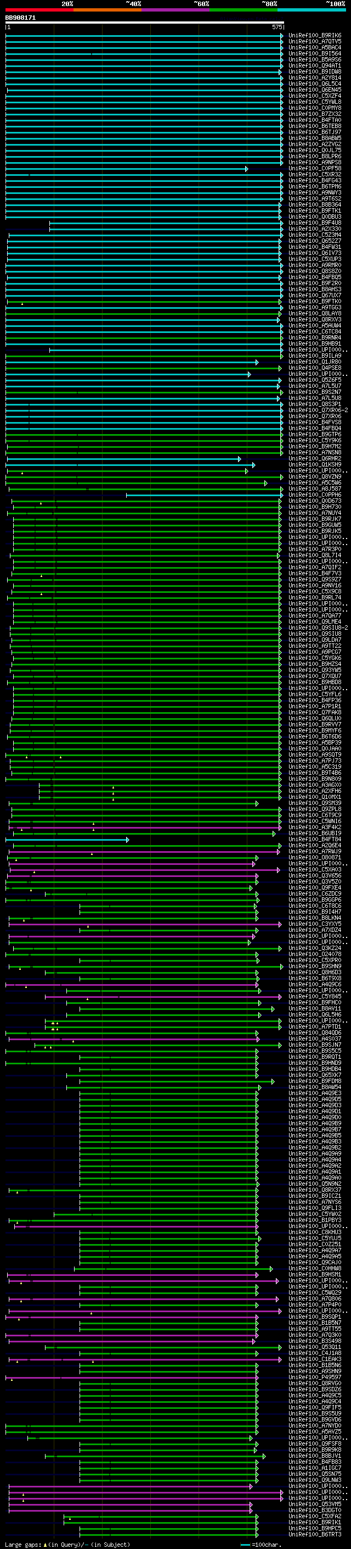351x1549 pixels.
Task: Click the red 20% identity legend bar
Action: (39, 10)
